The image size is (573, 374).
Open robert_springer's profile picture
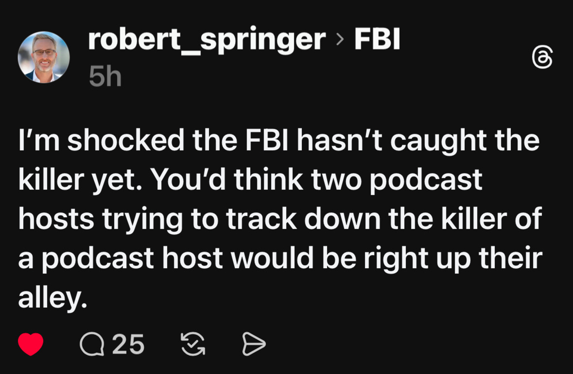44,57
